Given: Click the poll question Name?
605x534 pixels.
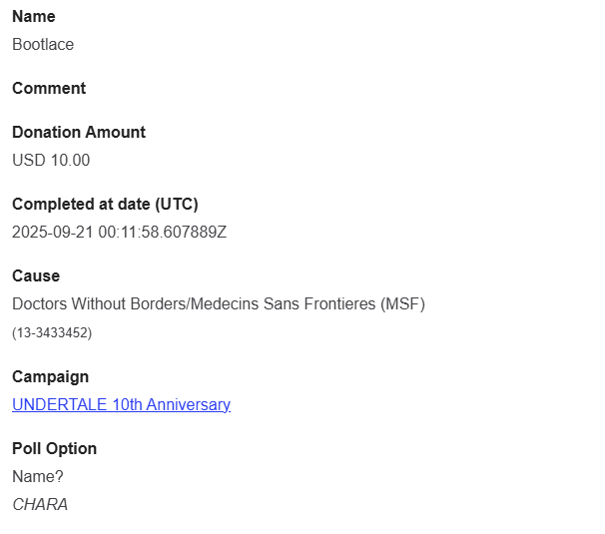Looking at the screenshot, I should (x=37, y=477).
